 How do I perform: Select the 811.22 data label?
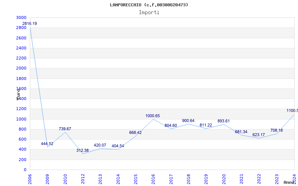[x=206, y=125]
